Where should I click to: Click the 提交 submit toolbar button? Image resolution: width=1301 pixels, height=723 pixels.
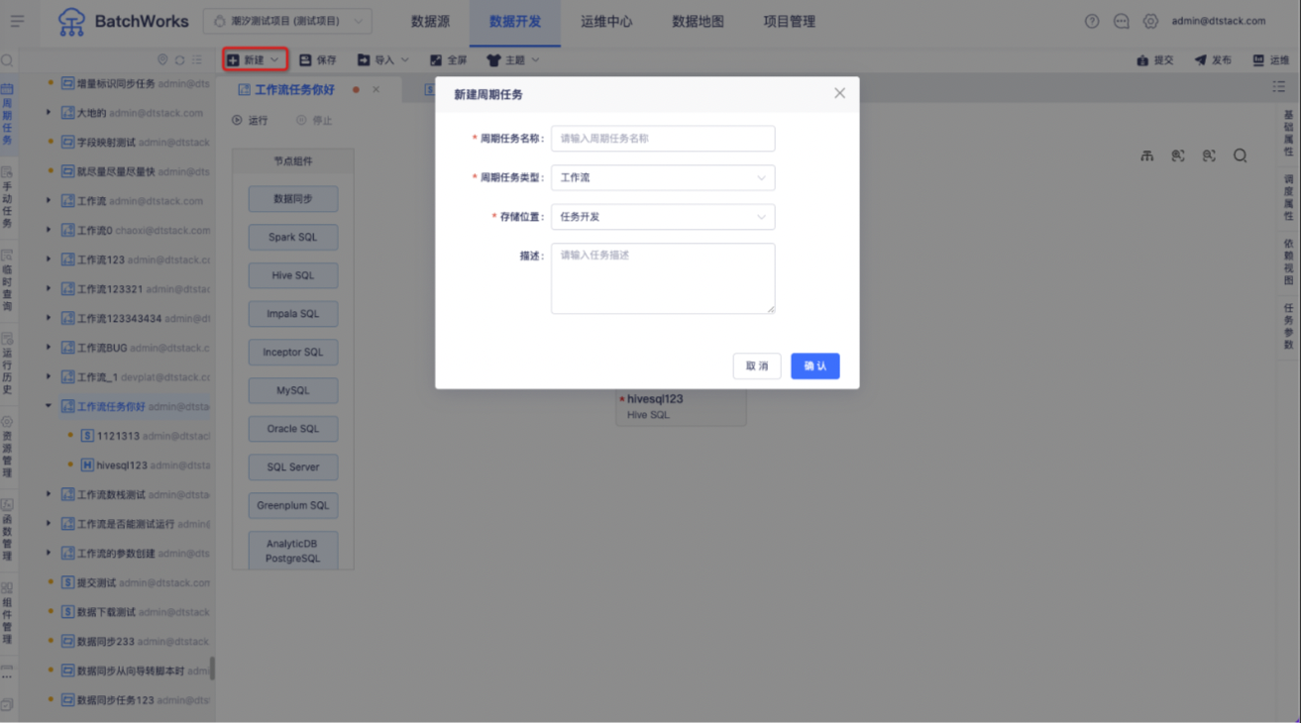click(x=1155, y=60)
